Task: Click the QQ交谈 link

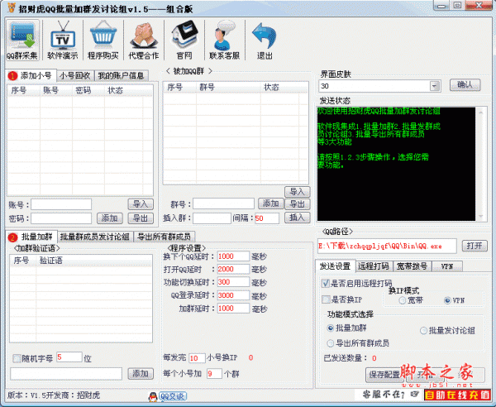Action: [173, 396]
